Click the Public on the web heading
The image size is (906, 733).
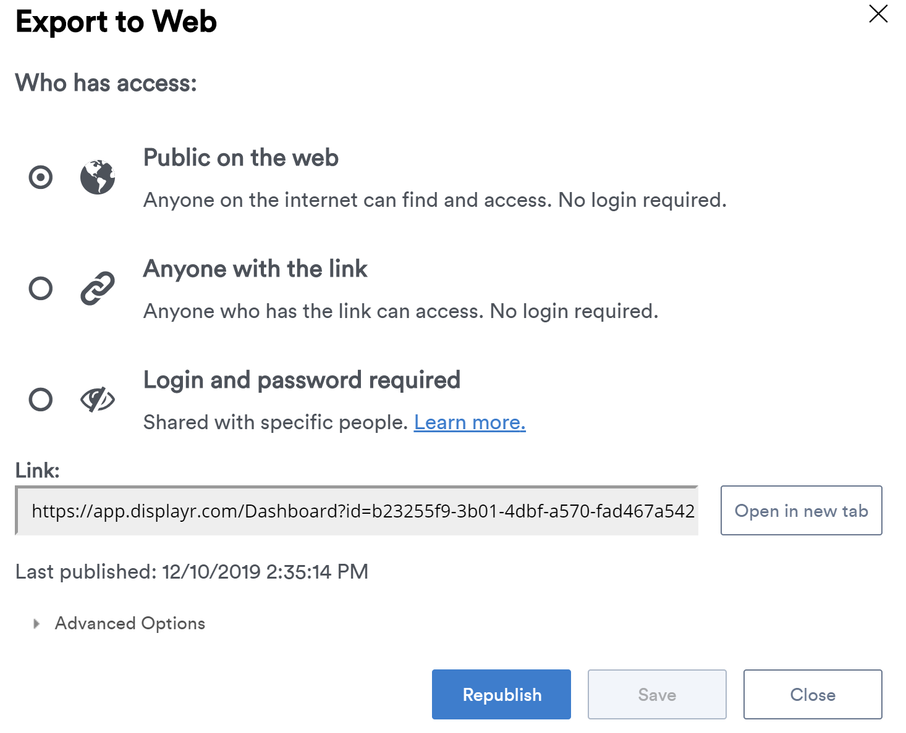[x=241, y=158]
